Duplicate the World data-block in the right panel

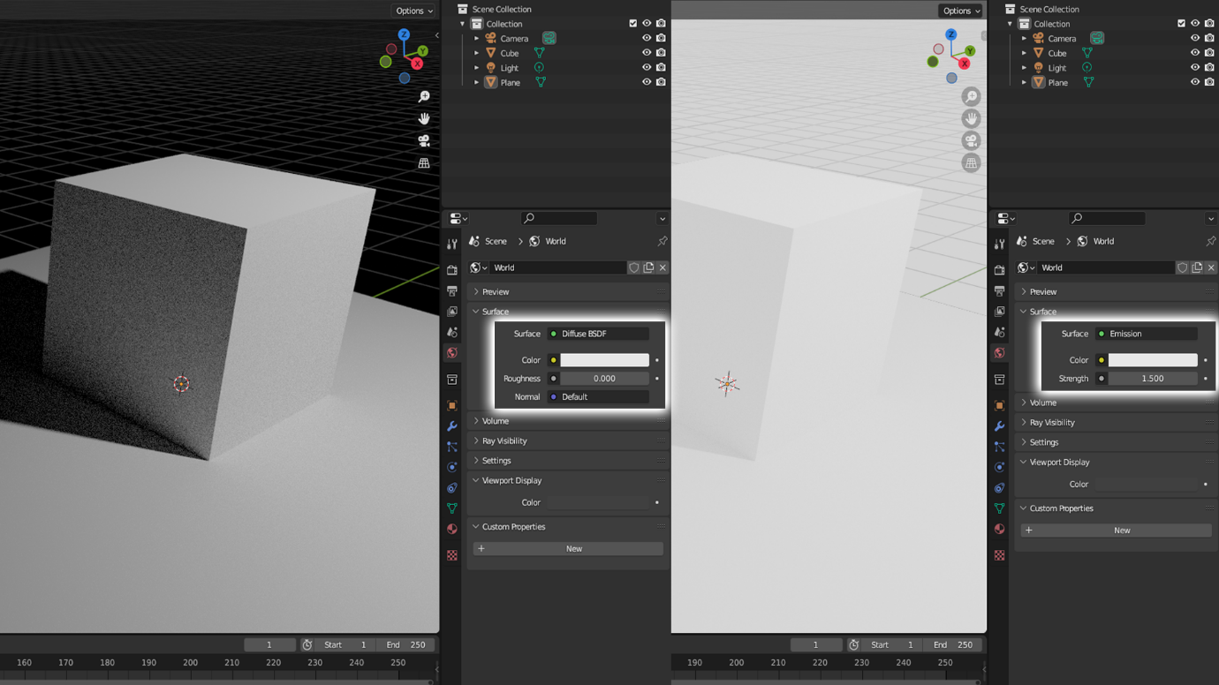[x=1197, y=267]
